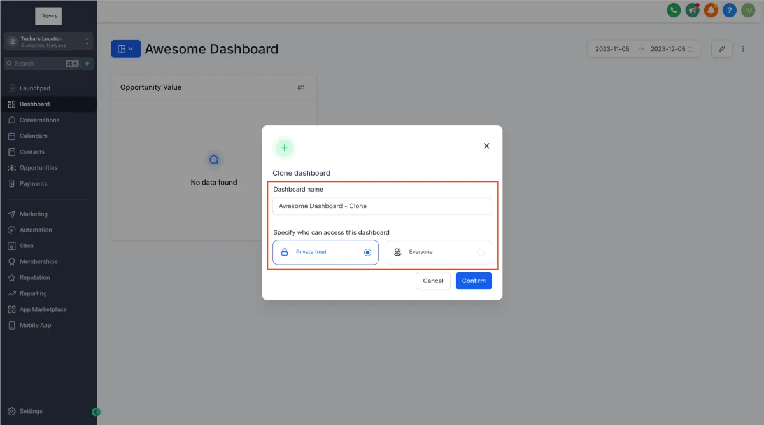Open Calendars in sidebar
The height and width of the screenshot is (425, 764).
pyautogui.click(x=48, y=136)
